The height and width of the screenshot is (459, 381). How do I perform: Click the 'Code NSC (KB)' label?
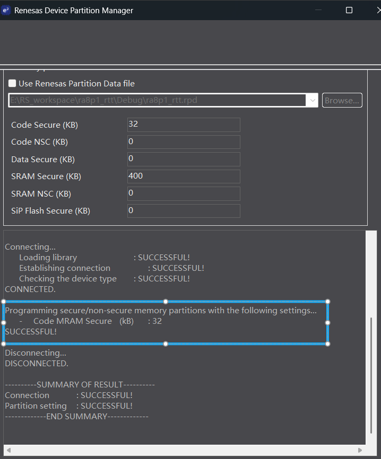click(x=40, y=142)
